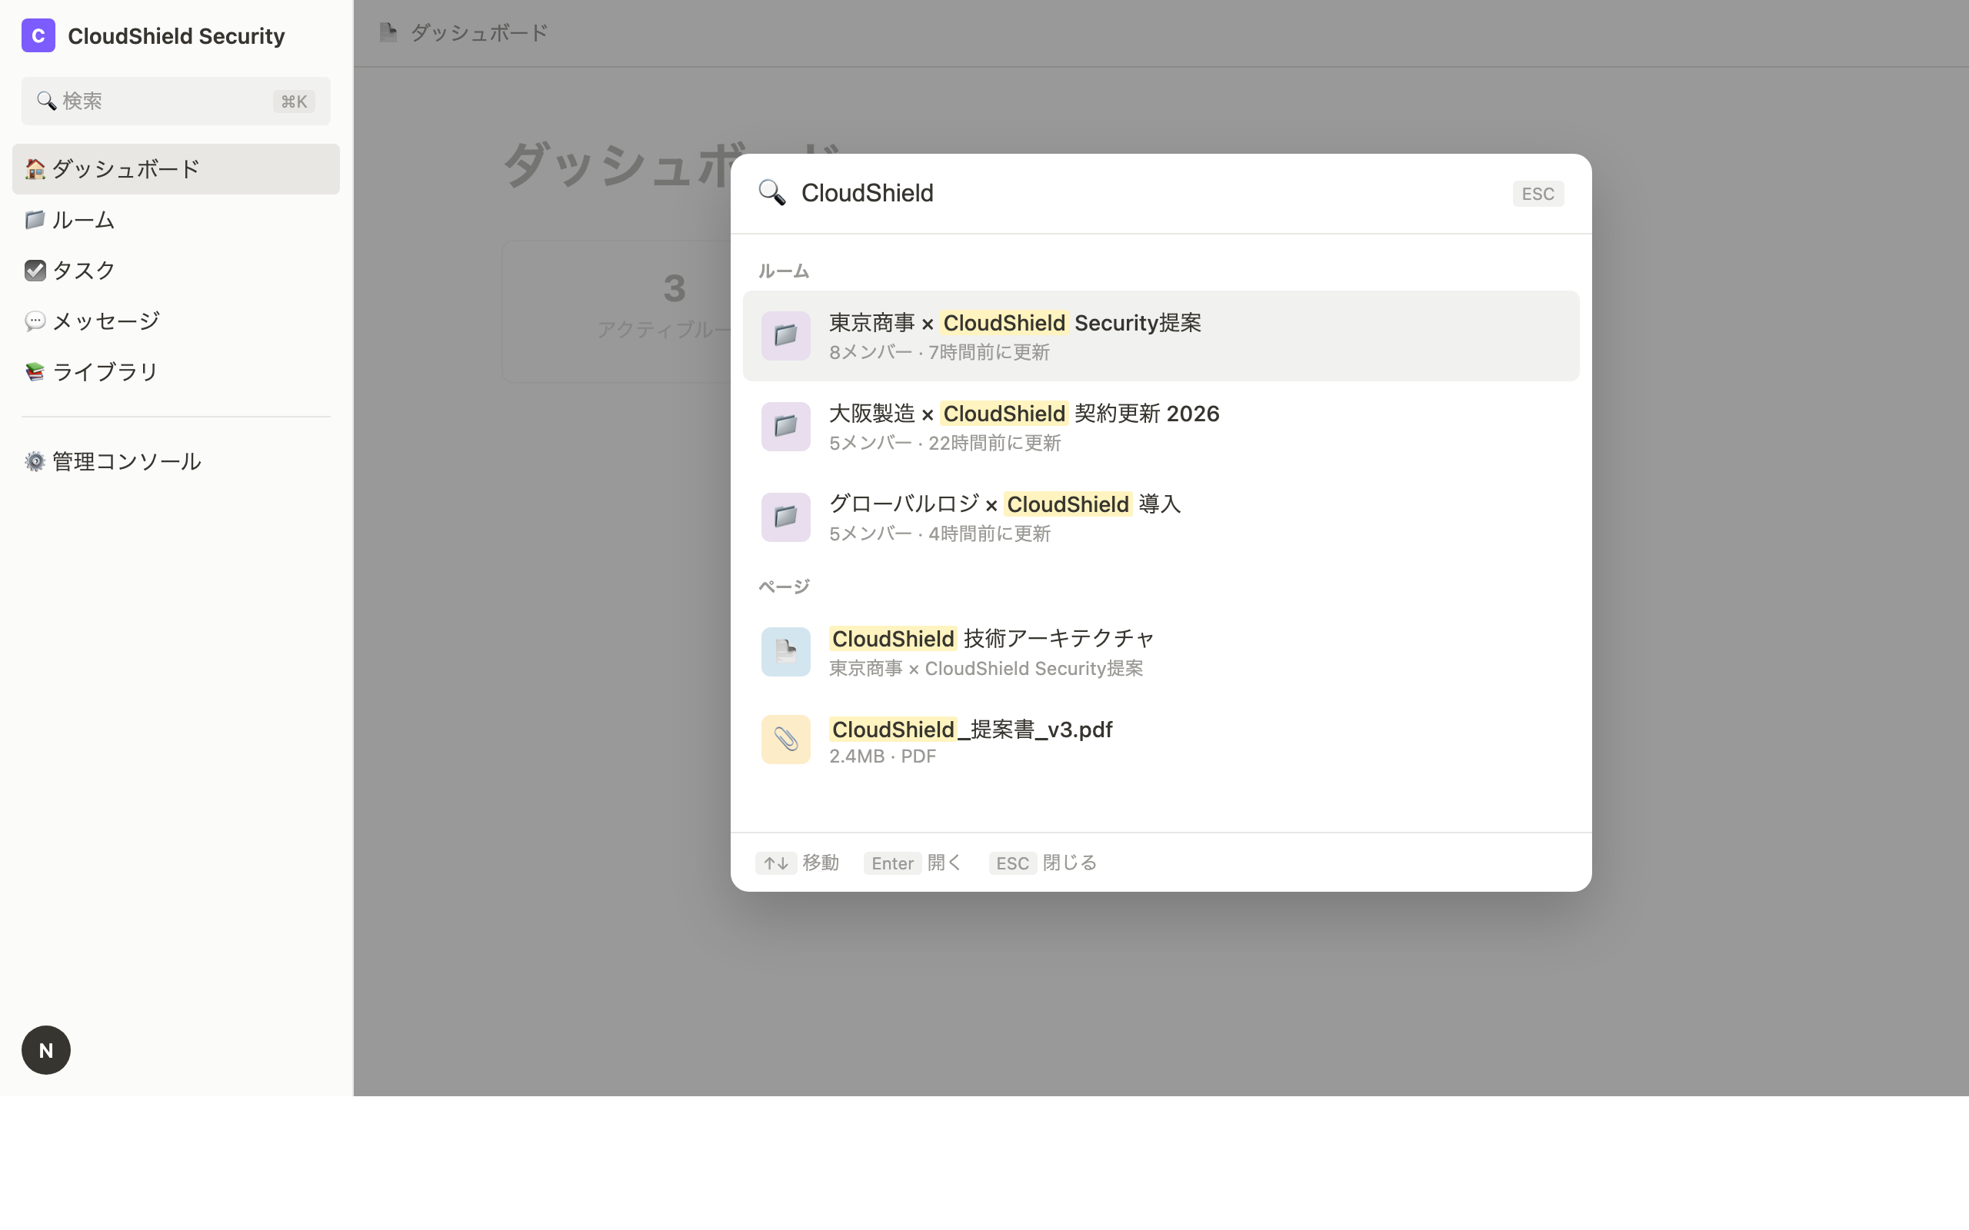The image size is (1969, 1230).
Task: Open the ライブラリ sidebar entry
Action: coord(103,371)
